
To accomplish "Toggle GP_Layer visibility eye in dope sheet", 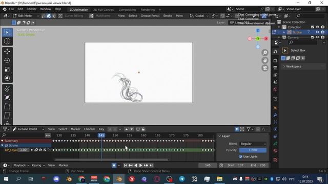I will pos(40,150).
